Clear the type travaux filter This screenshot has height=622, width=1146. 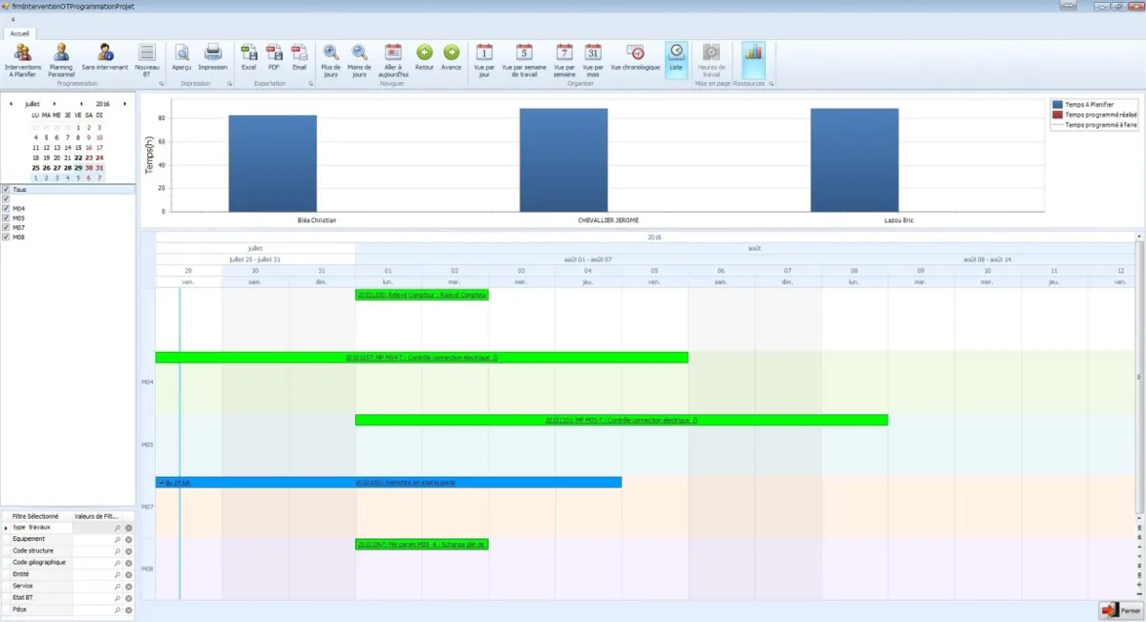click(x=128, y=528)
